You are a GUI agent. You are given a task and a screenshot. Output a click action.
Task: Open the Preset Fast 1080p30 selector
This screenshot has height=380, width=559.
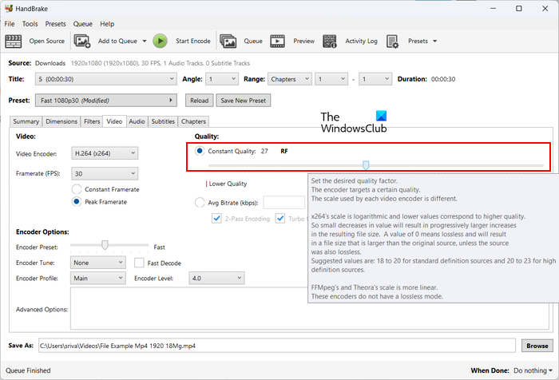click(x=106, y=101)
